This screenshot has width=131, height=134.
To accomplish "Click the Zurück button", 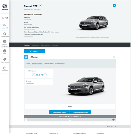I will [34, 51].
